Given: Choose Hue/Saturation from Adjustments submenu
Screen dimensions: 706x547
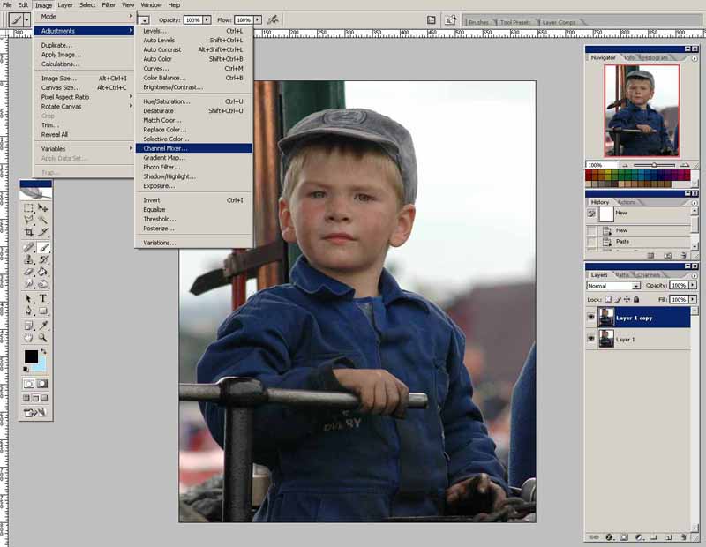Looking at the screenshot, I should (x=193, y=101).
